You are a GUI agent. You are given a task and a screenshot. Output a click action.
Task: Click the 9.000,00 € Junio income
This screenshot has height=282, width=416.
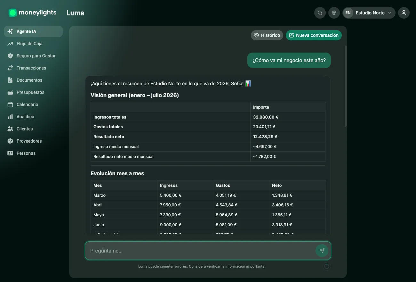(171, 225)
